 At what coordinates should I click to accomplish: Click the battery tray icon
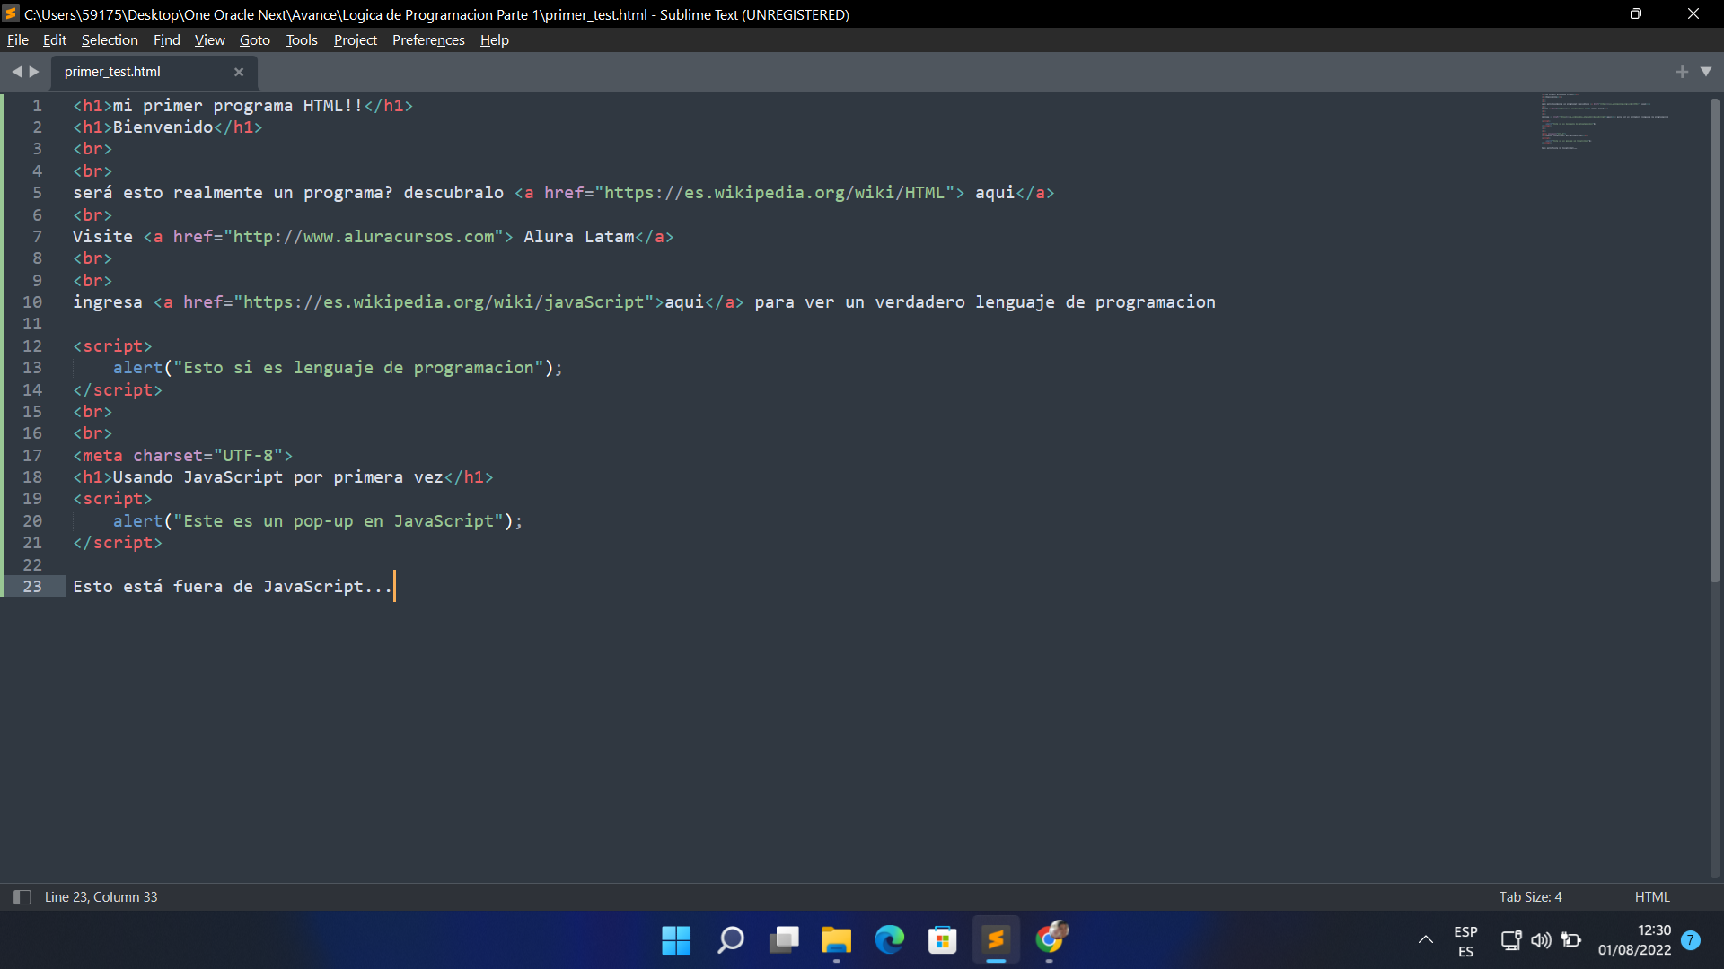[x=1571, y=940]
